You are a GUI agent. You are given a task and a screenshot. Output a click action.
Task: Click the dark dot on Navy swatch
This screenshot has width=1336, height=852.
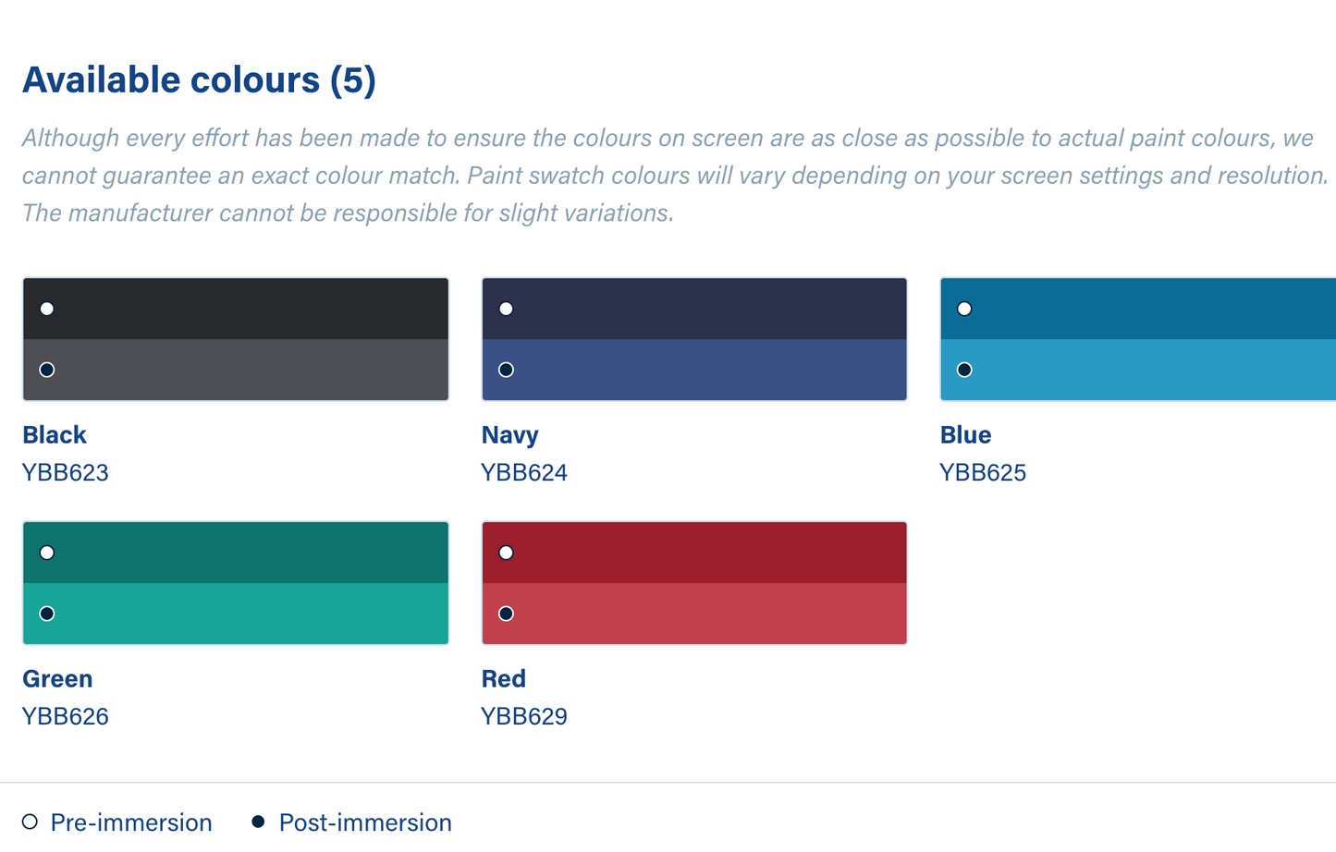pos(506,370)
